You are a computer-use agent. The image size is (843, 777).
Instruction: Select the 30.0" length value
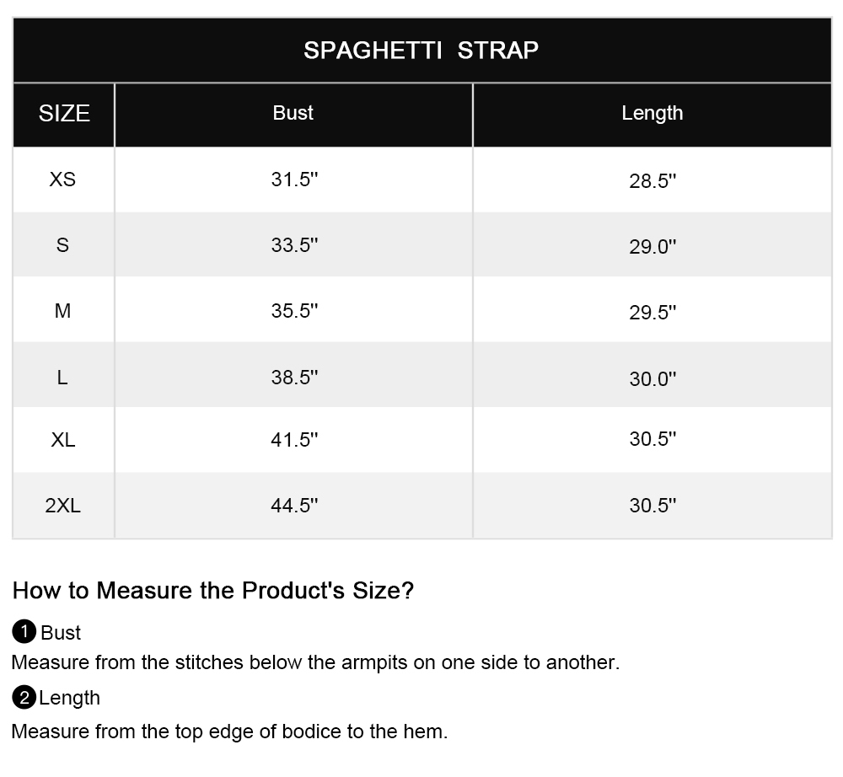pyautogui.click(x=652, y=379)
